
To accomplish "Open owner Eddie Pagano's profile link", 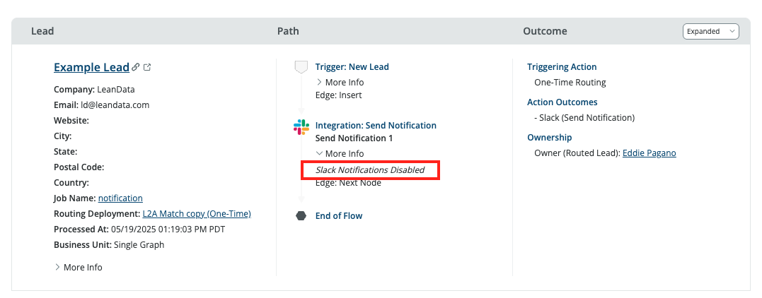I will pyautogui.click(x=649, y=153).
